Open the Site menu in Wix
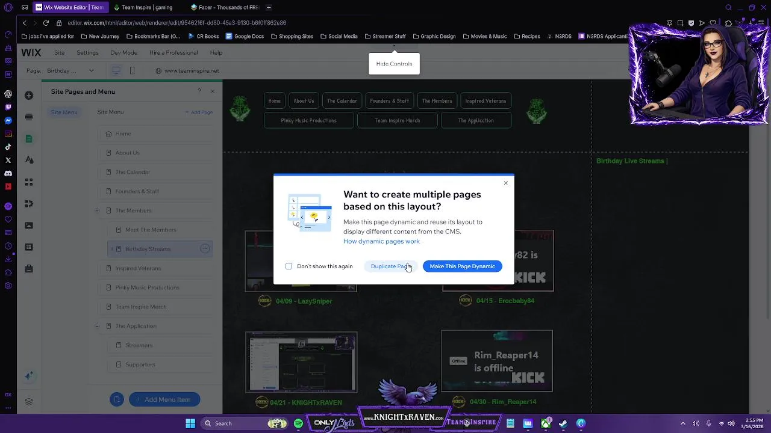 pyautogui.click(x=59, y=52)
